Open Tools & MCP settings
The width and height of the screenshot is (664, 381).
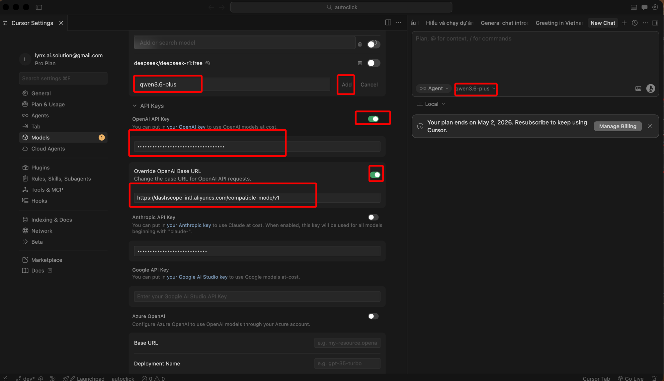[63, 190]
